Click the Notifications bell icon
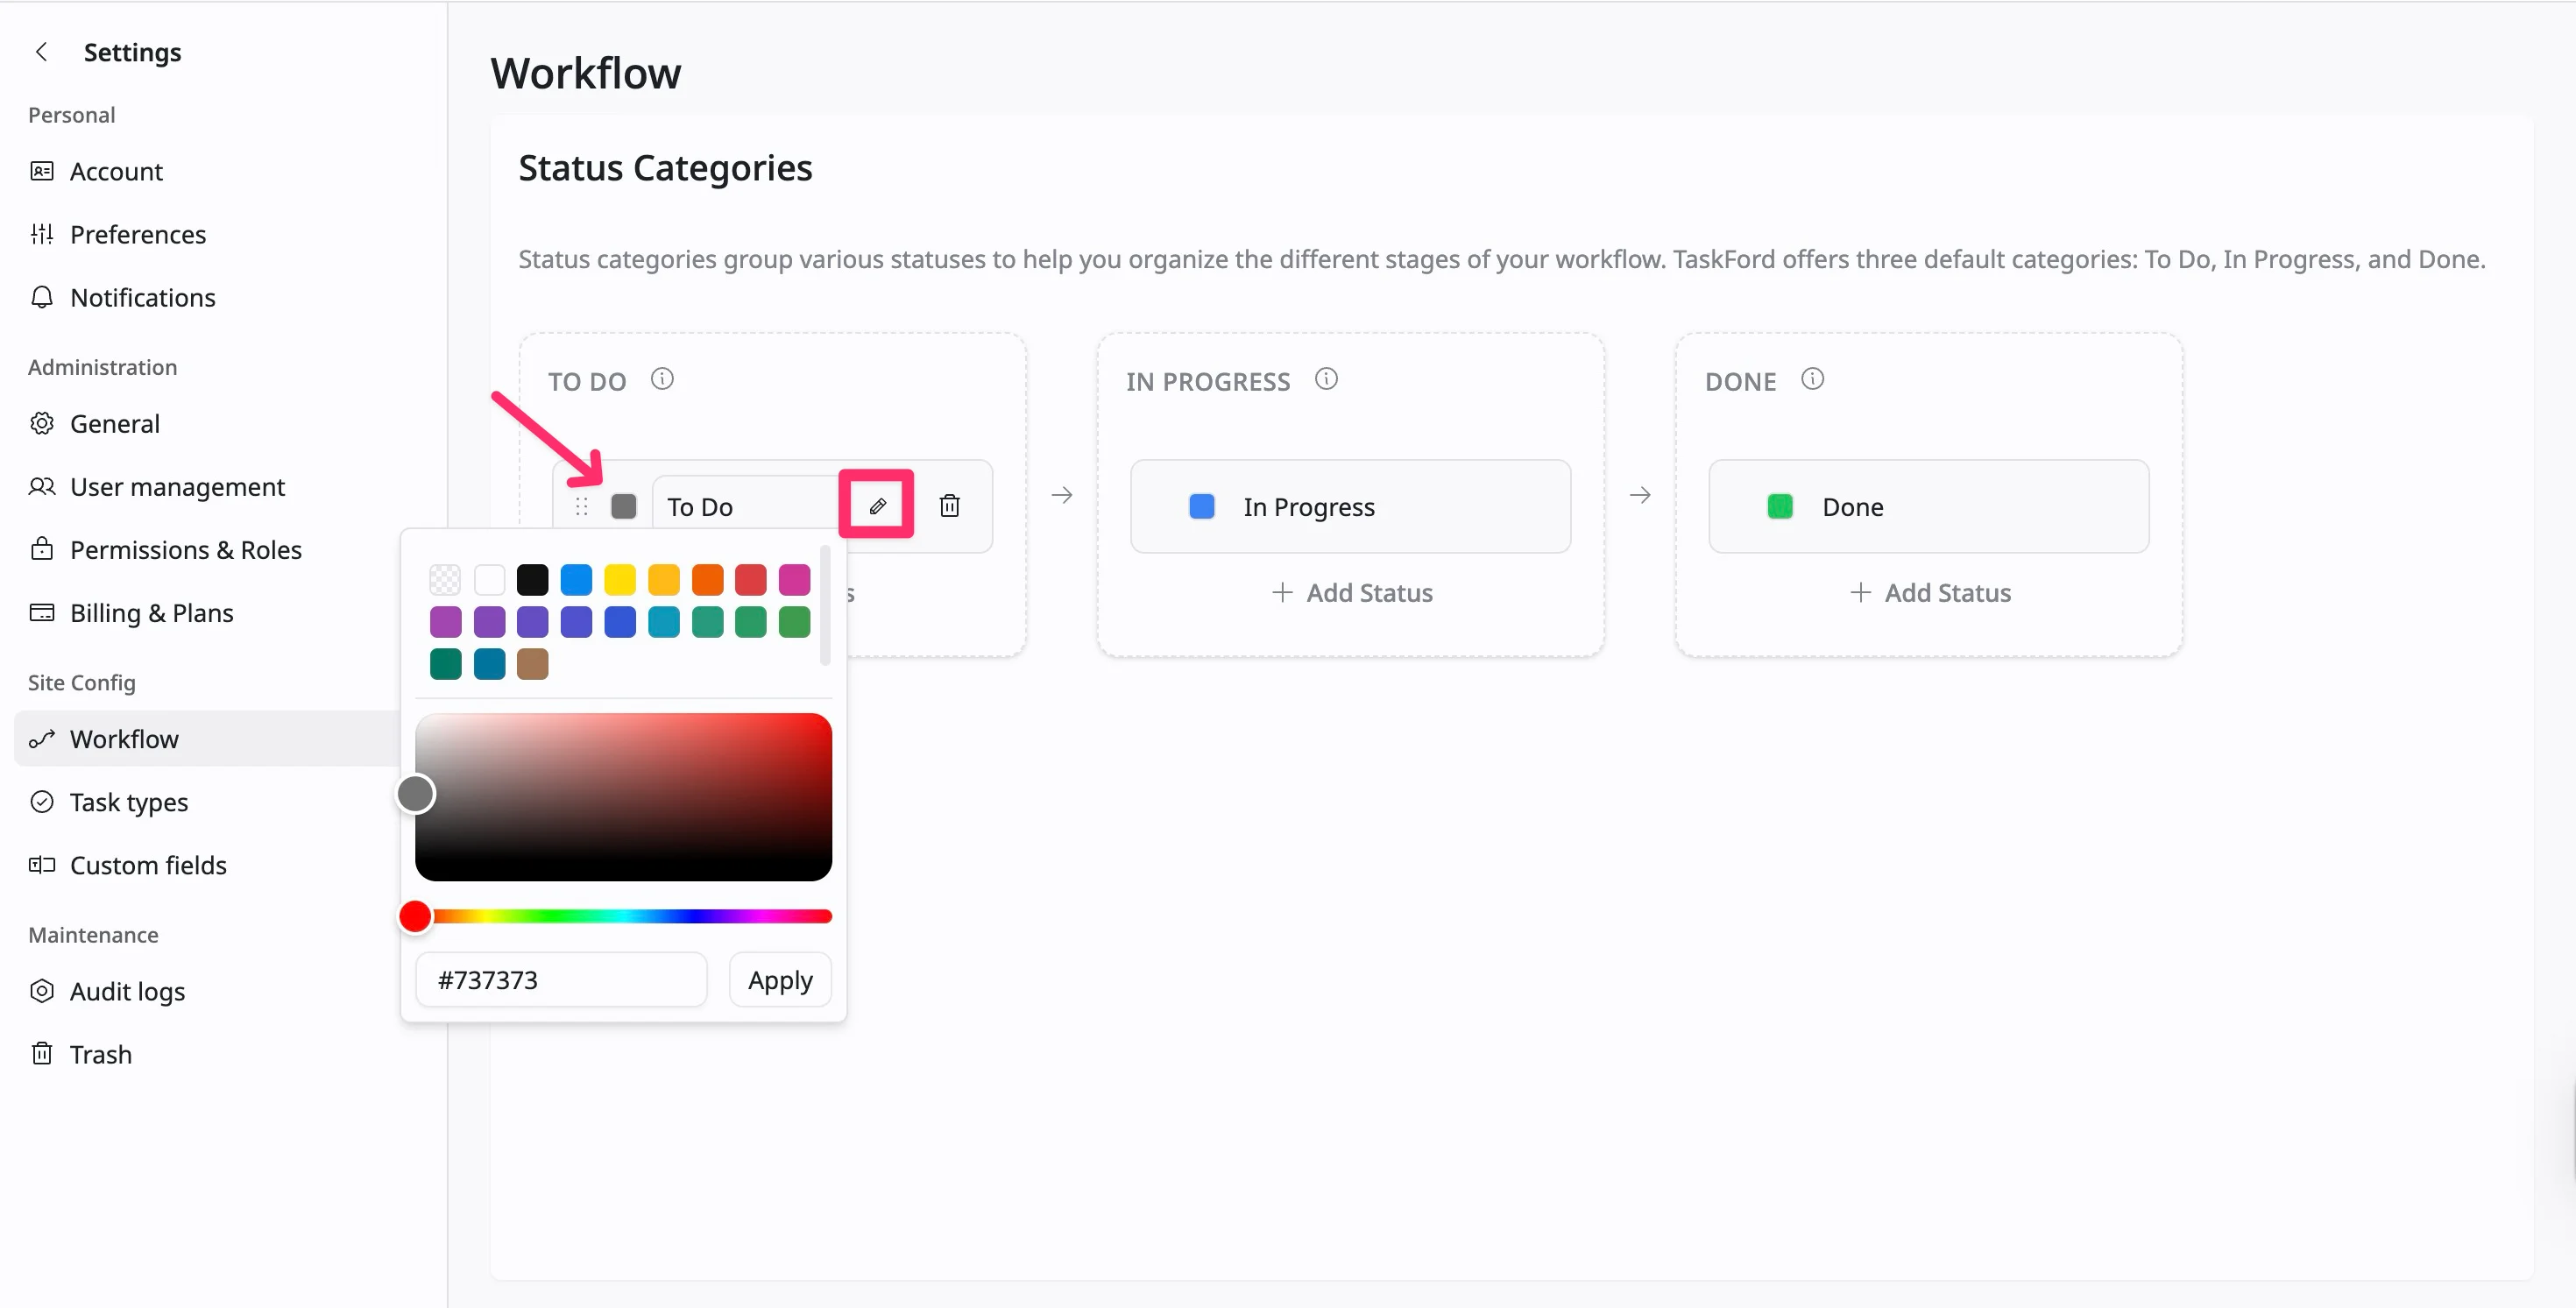This screenshot has height=1308, width=2576. 41,297
